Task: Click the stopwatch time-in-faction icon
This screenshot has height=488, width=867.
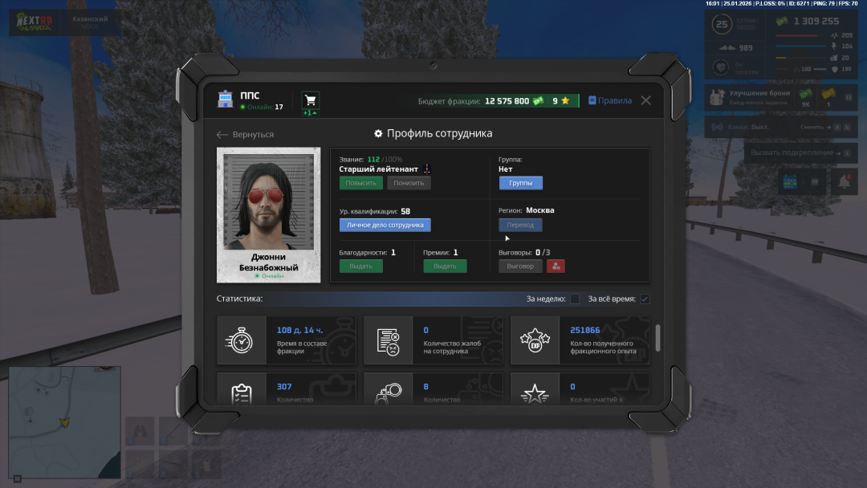Action: point(240,340)
